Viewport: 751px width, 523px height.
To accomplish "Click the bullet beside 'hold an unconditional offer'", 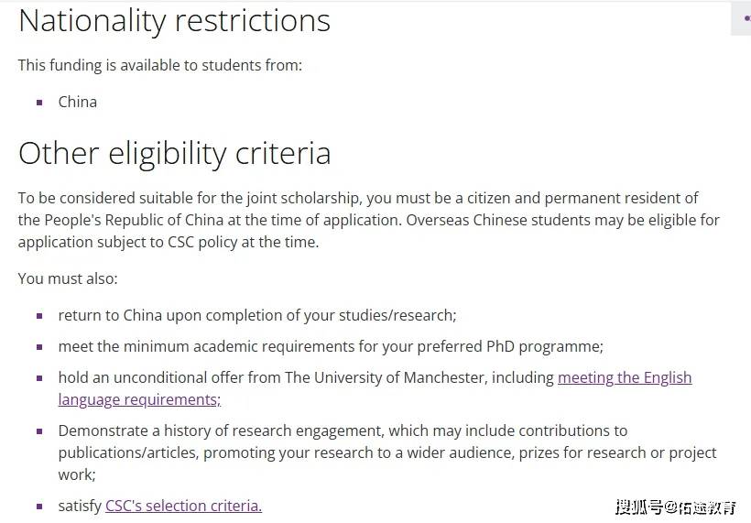I will 39,378.
